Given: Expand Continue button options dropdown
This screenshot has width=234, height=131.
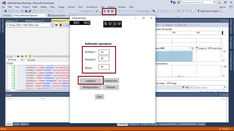Looking at the screenshot, I should pos(93,11).
